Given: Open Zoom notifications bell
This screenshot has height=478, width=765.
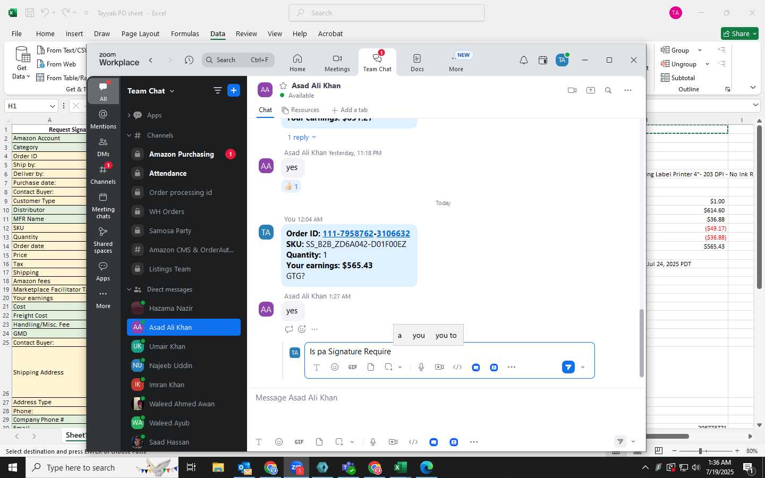Looking at the screenshot, I should pyautogui.click(x=524, y=60).
